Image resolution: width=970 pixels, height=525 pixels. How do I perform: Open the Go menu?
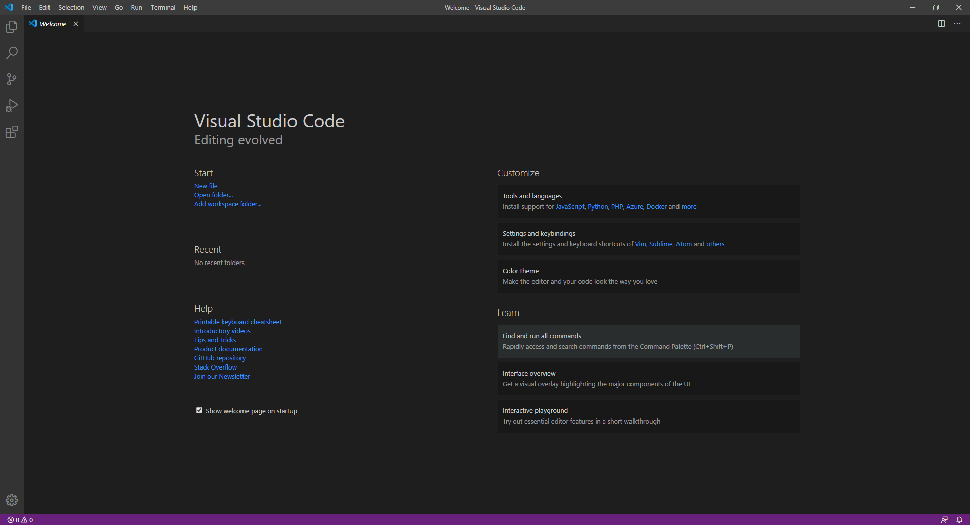click(119, 7)
